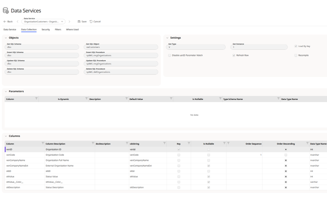Click the Data Services database icon

tap(6, 10)
